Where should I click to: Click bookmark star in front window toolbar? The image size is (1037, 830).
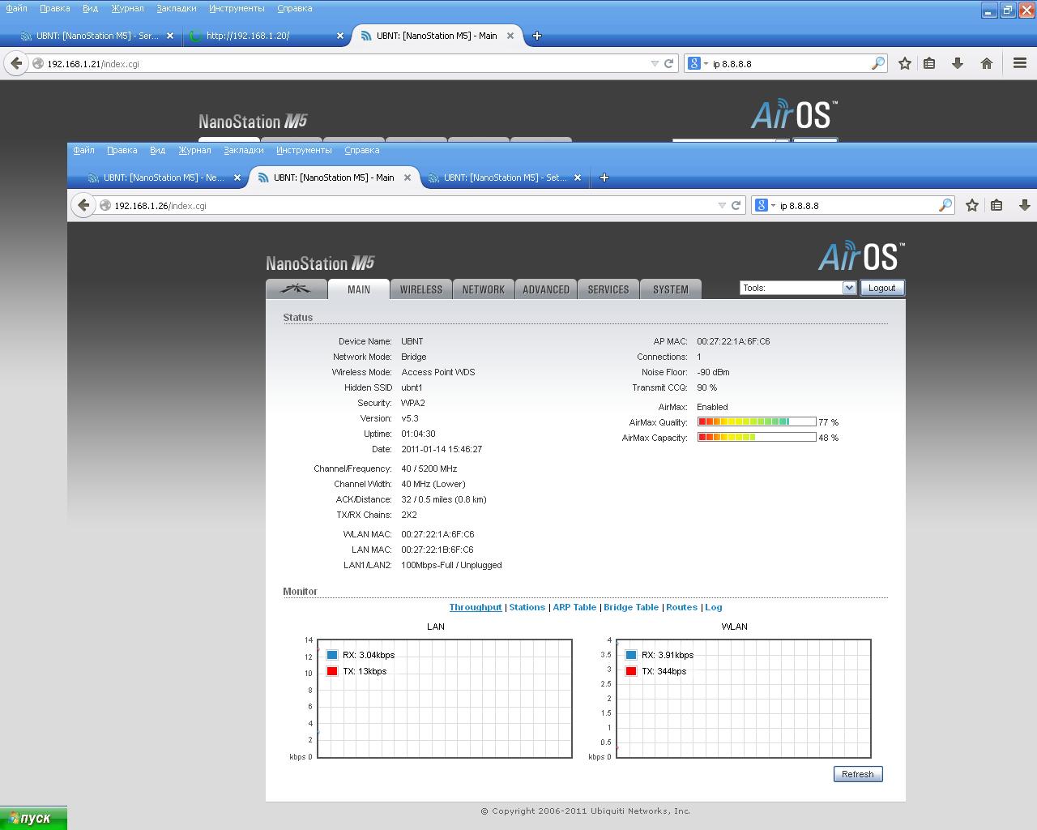[972, 205]
